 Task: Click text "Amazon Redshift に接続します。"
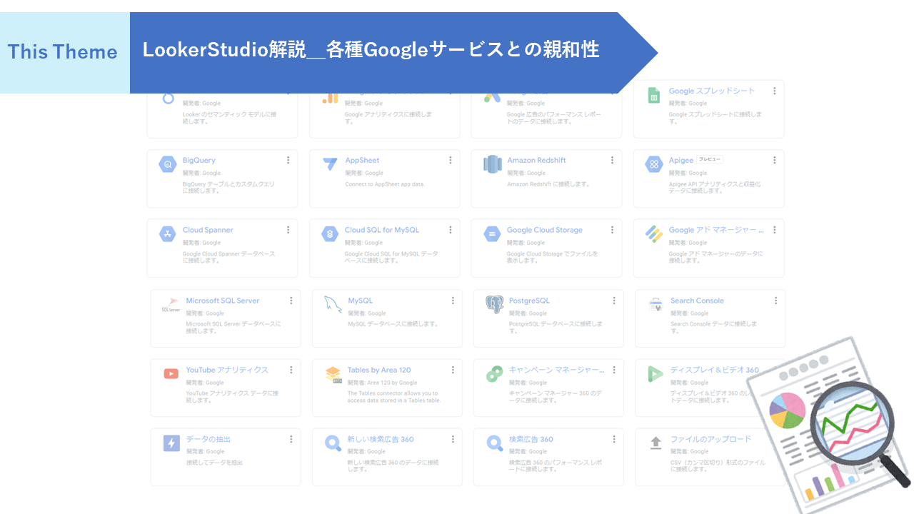(548, 184)
